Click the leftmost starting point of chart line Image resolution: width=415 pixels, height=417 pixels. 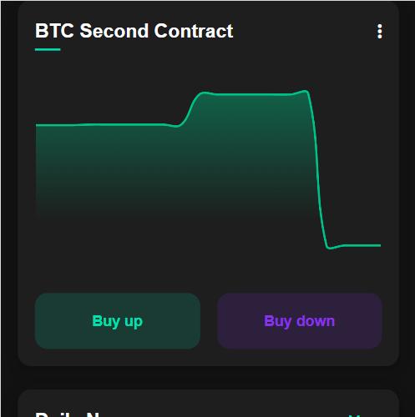coord(37,125)
